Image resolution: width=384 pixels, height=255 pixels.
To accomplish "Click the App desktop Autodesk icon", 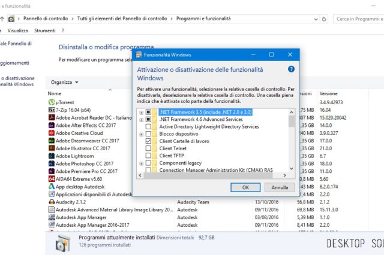I will pos(52,186).
